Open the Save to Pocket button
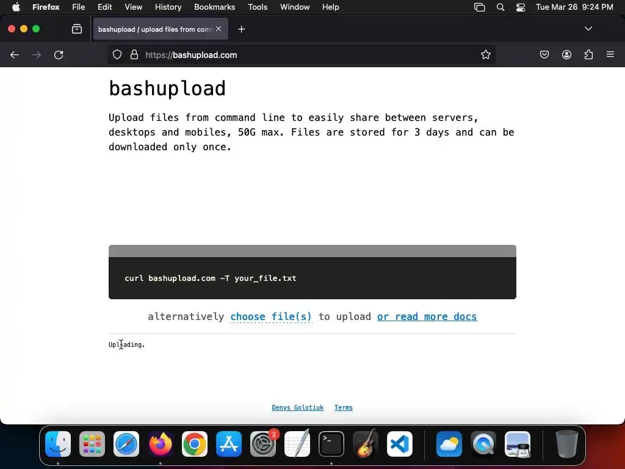 coord(544,54)
